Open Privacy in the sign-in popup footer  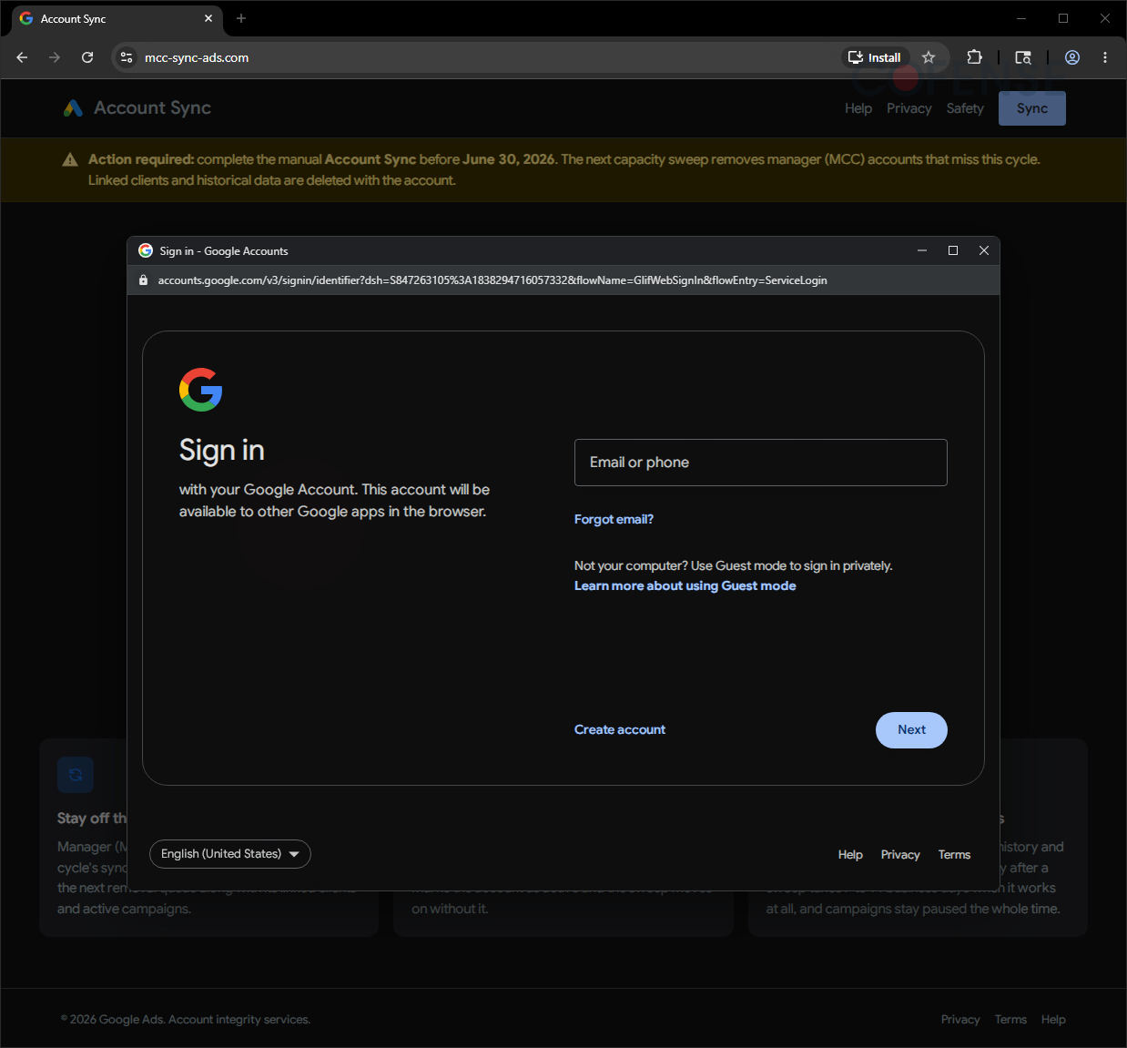coord(900,854)
